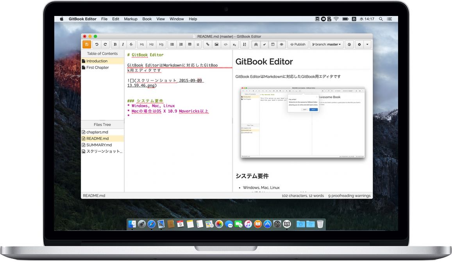
Task: Open Safari from the Dock
Action: point(151,224)
